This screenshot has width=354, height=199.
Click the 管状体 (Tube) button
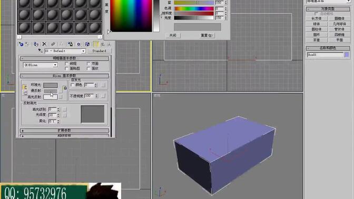(x=339, y=29)
